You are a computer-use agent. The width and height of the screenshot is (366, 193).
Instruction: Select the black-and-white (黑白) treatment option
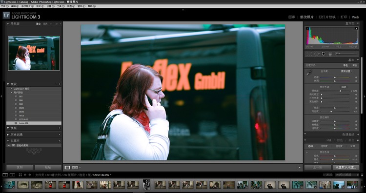(355, 65)
